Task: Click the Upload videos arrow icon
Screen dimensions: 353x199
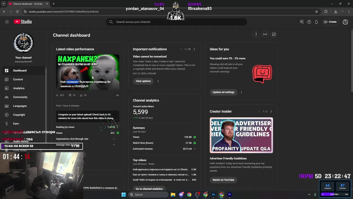Action: [x=256, y=34]
